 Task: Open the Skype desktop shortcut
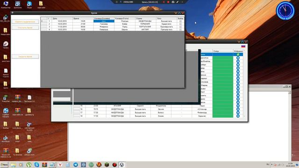(29, 5)
